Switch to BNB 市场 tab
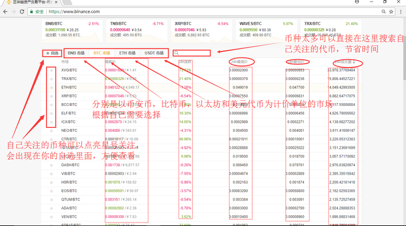Screen dimensions: 406x226 [x=76, y=53]
